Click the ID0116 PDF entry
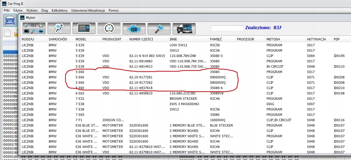 click(339, 120)
